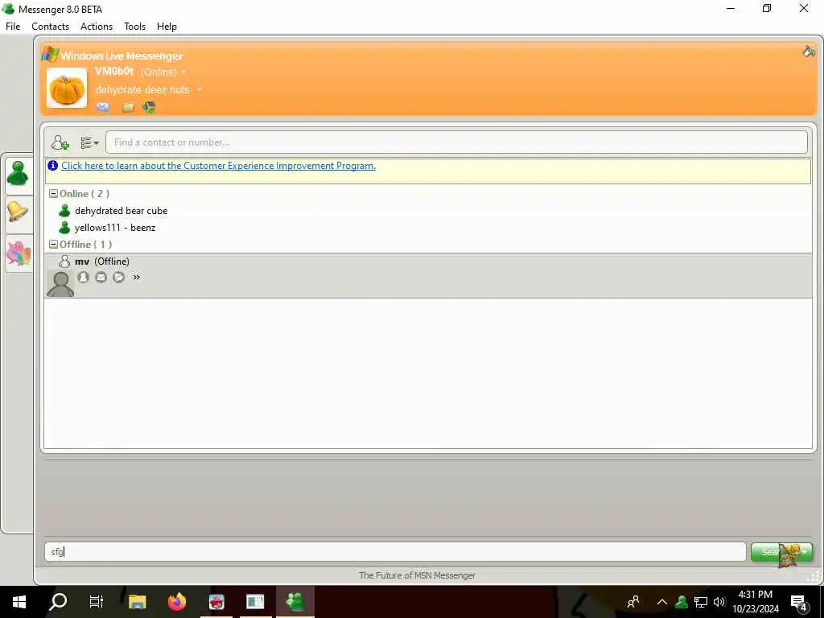
Task: Send e-mail to mv via envelope icon
Action: pyautogui.click(x=101, y=277)
